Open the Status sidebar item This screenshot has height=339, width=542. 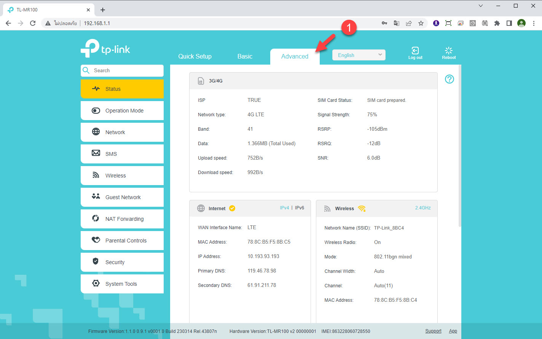pyautogui.click(x=122, y=89)
